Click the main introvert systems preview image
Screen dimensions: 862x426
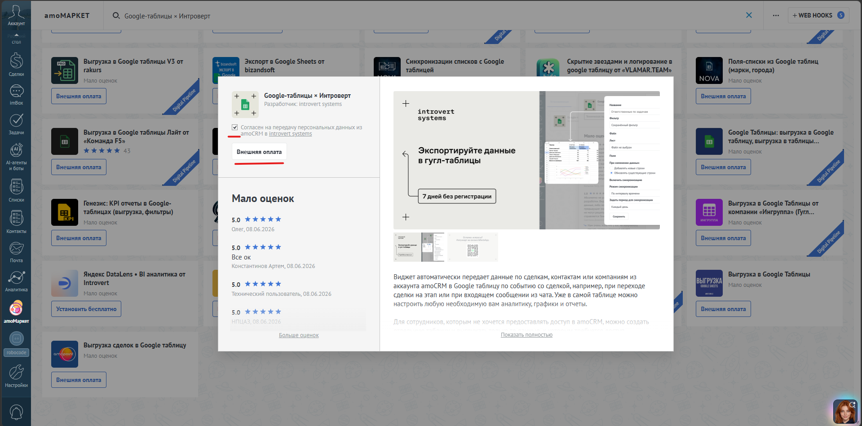(526, 160)
